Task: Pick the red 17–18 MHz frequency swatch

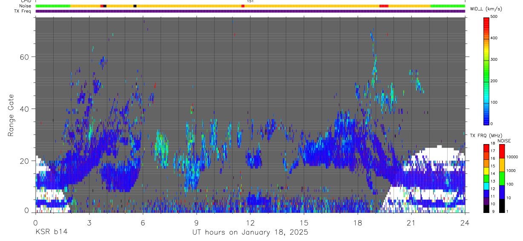Action: pyautogui.click(x=486, y=148)
